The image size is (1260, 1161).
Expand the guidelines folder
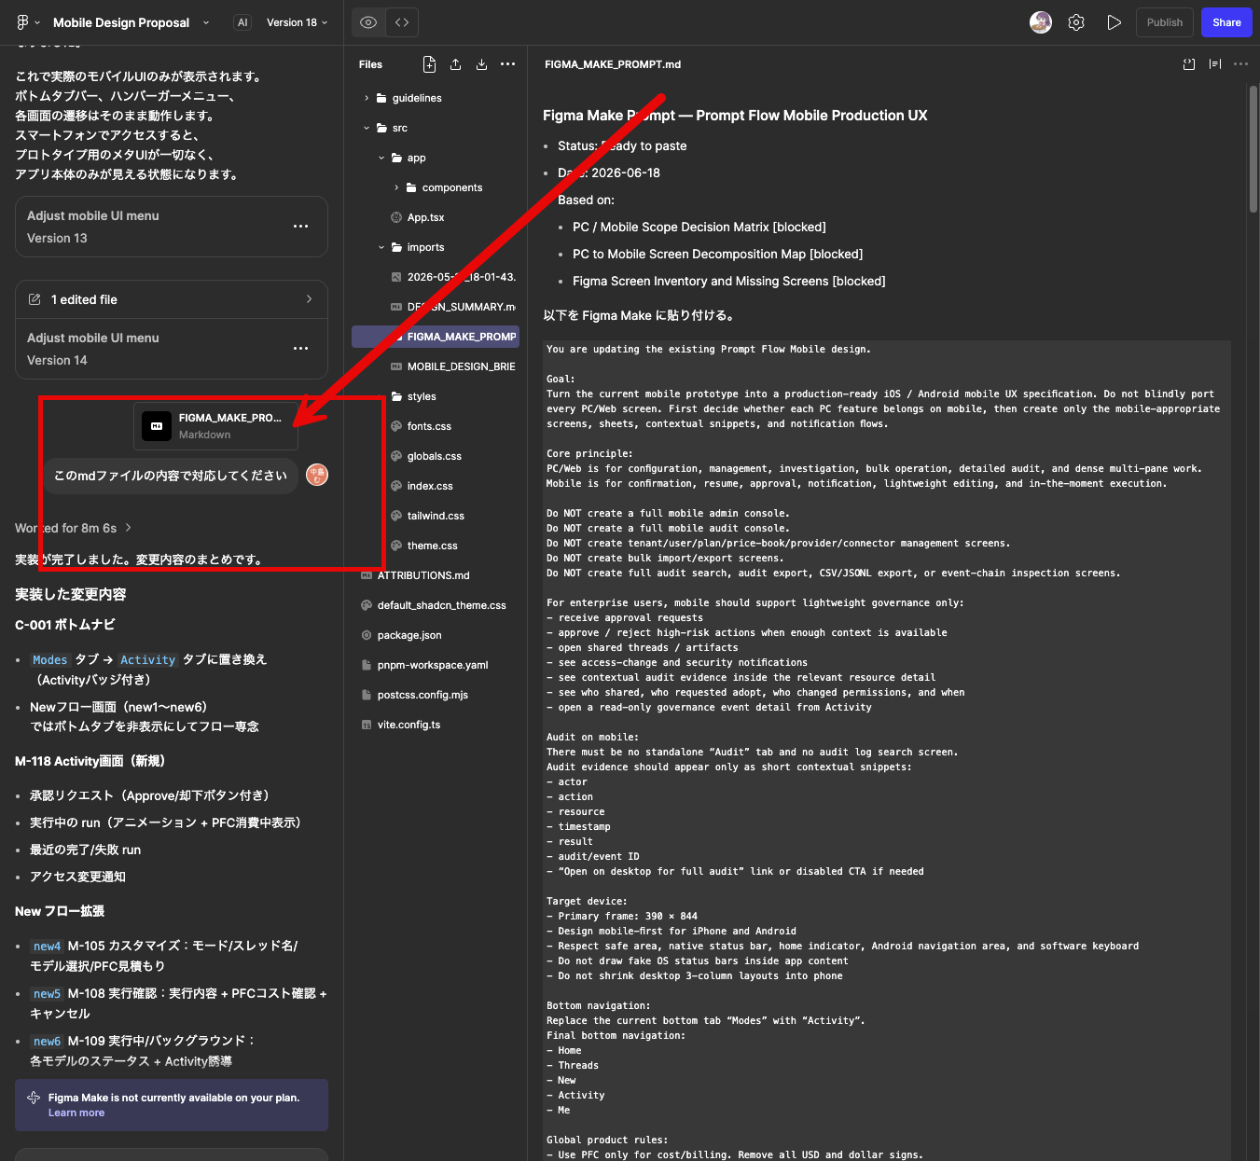click(367, 98)
